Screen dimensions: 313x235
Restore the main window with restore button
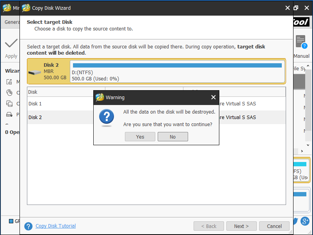296,8
